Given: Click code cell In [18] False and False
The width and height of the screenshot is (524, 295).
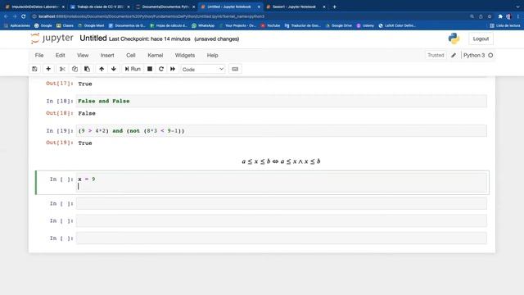Looking at the screenshot, I should tap(282, 101).
